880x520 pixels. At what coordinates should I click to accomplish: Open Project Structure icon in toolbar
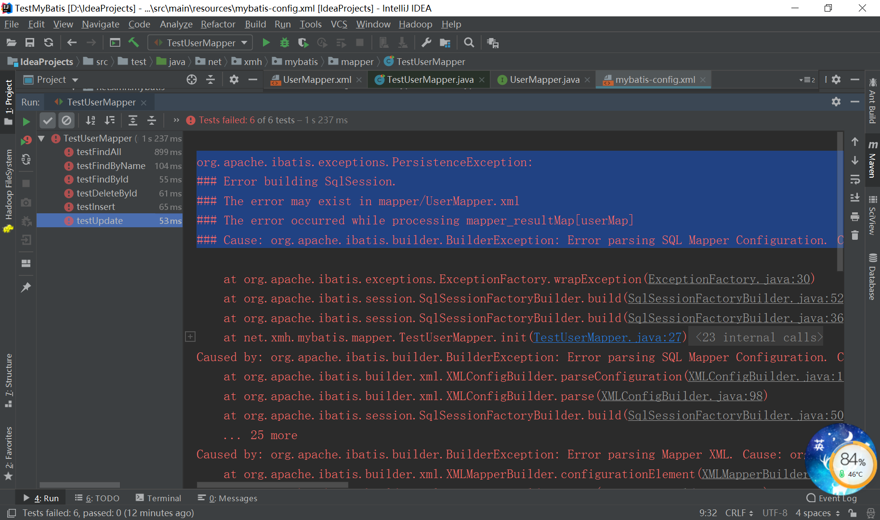pos(445,43)
